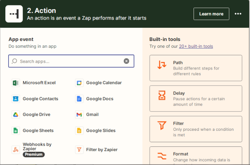This screenshot has height=165, width=250.
Task: Click 'Change how incoming data is' text
Action: (201, 160)
